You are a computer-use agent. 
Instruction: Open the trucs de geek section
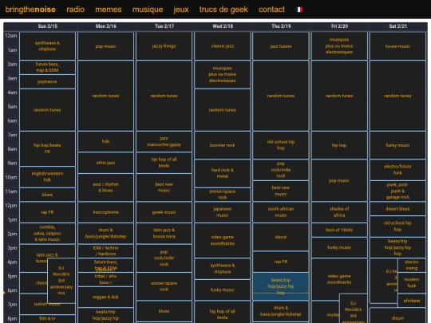point(223,10)
